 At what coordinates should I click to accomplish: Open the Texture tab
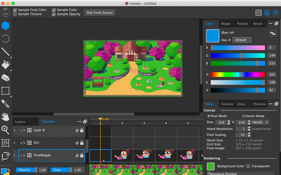tap(227, 104)
